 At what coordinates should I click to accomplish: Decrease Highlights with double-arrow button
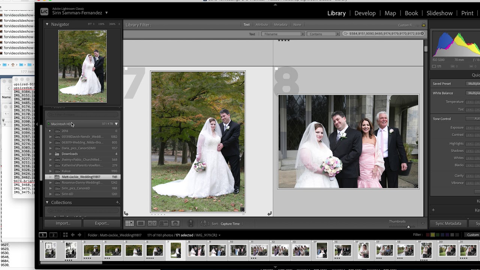tap(469, 144)
